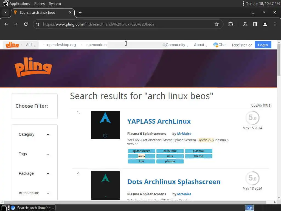Click the 5.0 rating circle for Dots Archlinux
This screenshot has height=211, width=281.
coord(252,178)
